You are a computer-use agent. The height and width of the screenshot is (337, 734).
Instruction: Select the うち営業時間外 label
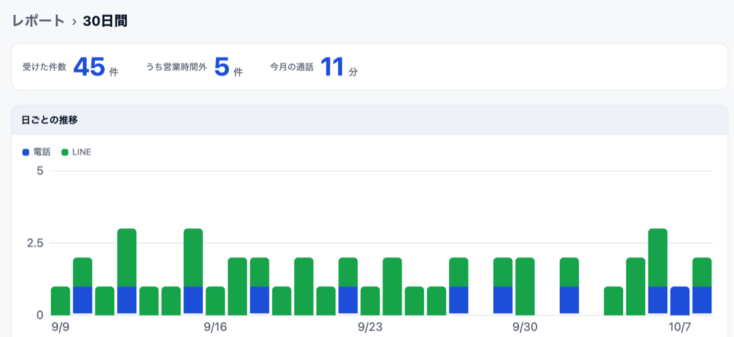176,67
